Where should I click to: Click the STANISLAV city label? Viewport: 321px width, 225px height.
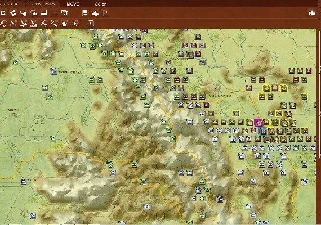tap(179, 59)
